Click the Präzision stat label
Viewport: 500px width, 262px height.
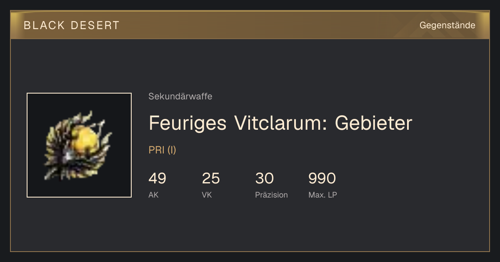[271, 195]
